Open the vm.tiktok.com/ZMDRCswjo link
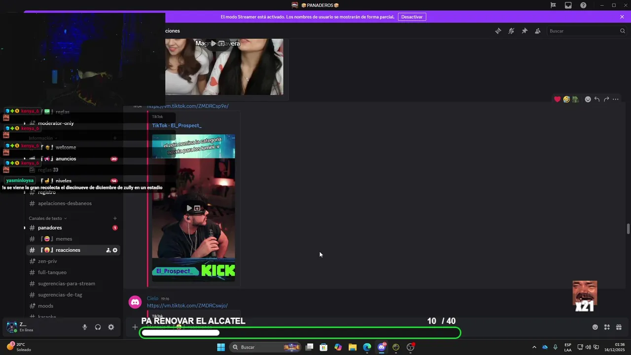Screen dimensions: 631x355 coord(187,306)
